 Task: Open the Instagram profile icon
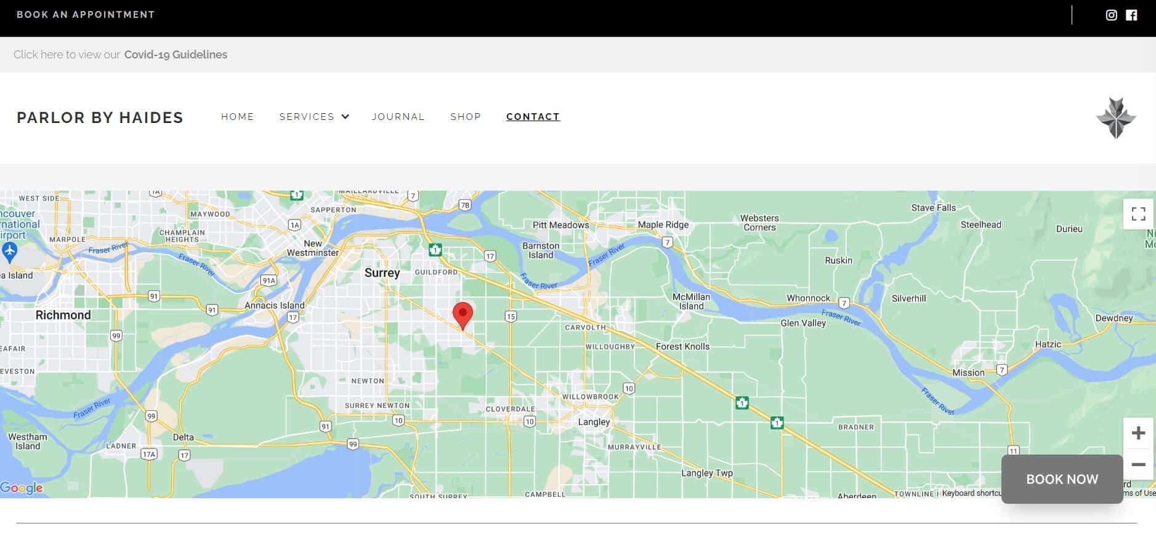pyautogui.click(x=1111, y=15)
